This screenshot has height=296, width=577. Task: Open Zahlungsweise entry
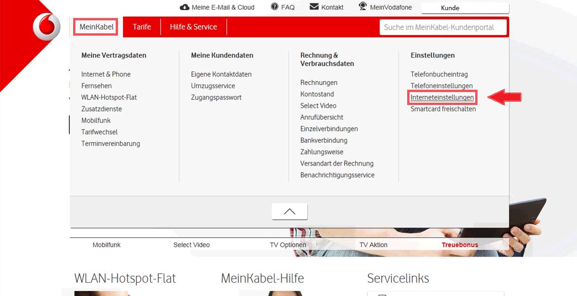coord(322,152)
